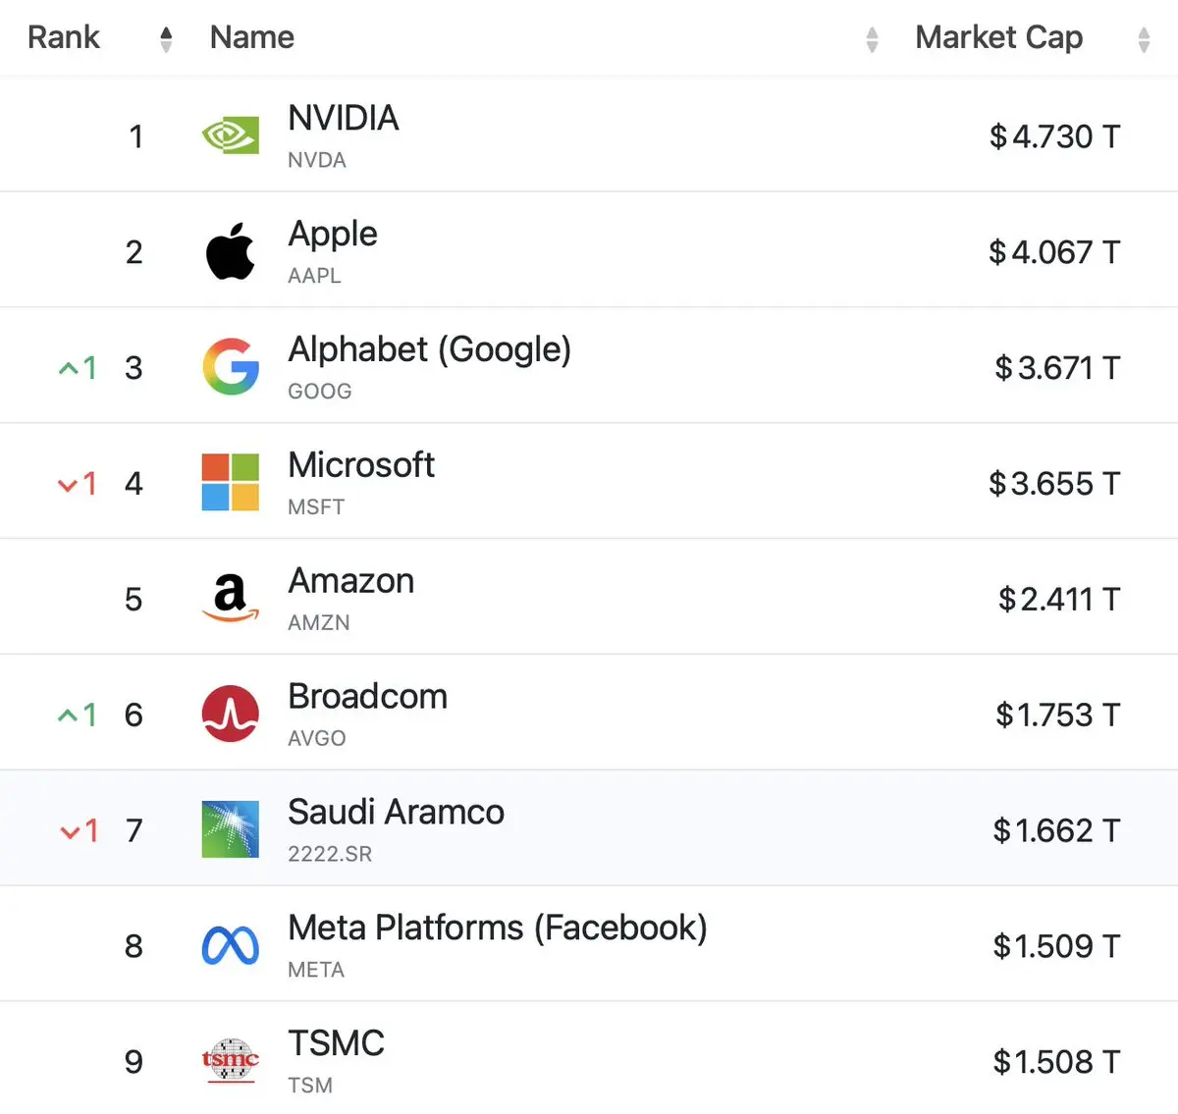Open the NVIDIA company link

coord(344,119)
